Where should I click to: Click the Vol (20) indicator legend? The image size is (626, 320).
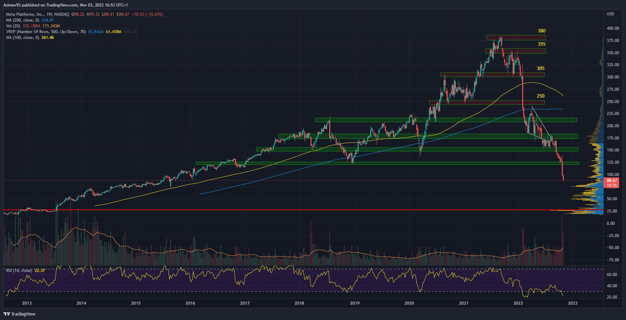pyautogui.click(x=13, y=26)
